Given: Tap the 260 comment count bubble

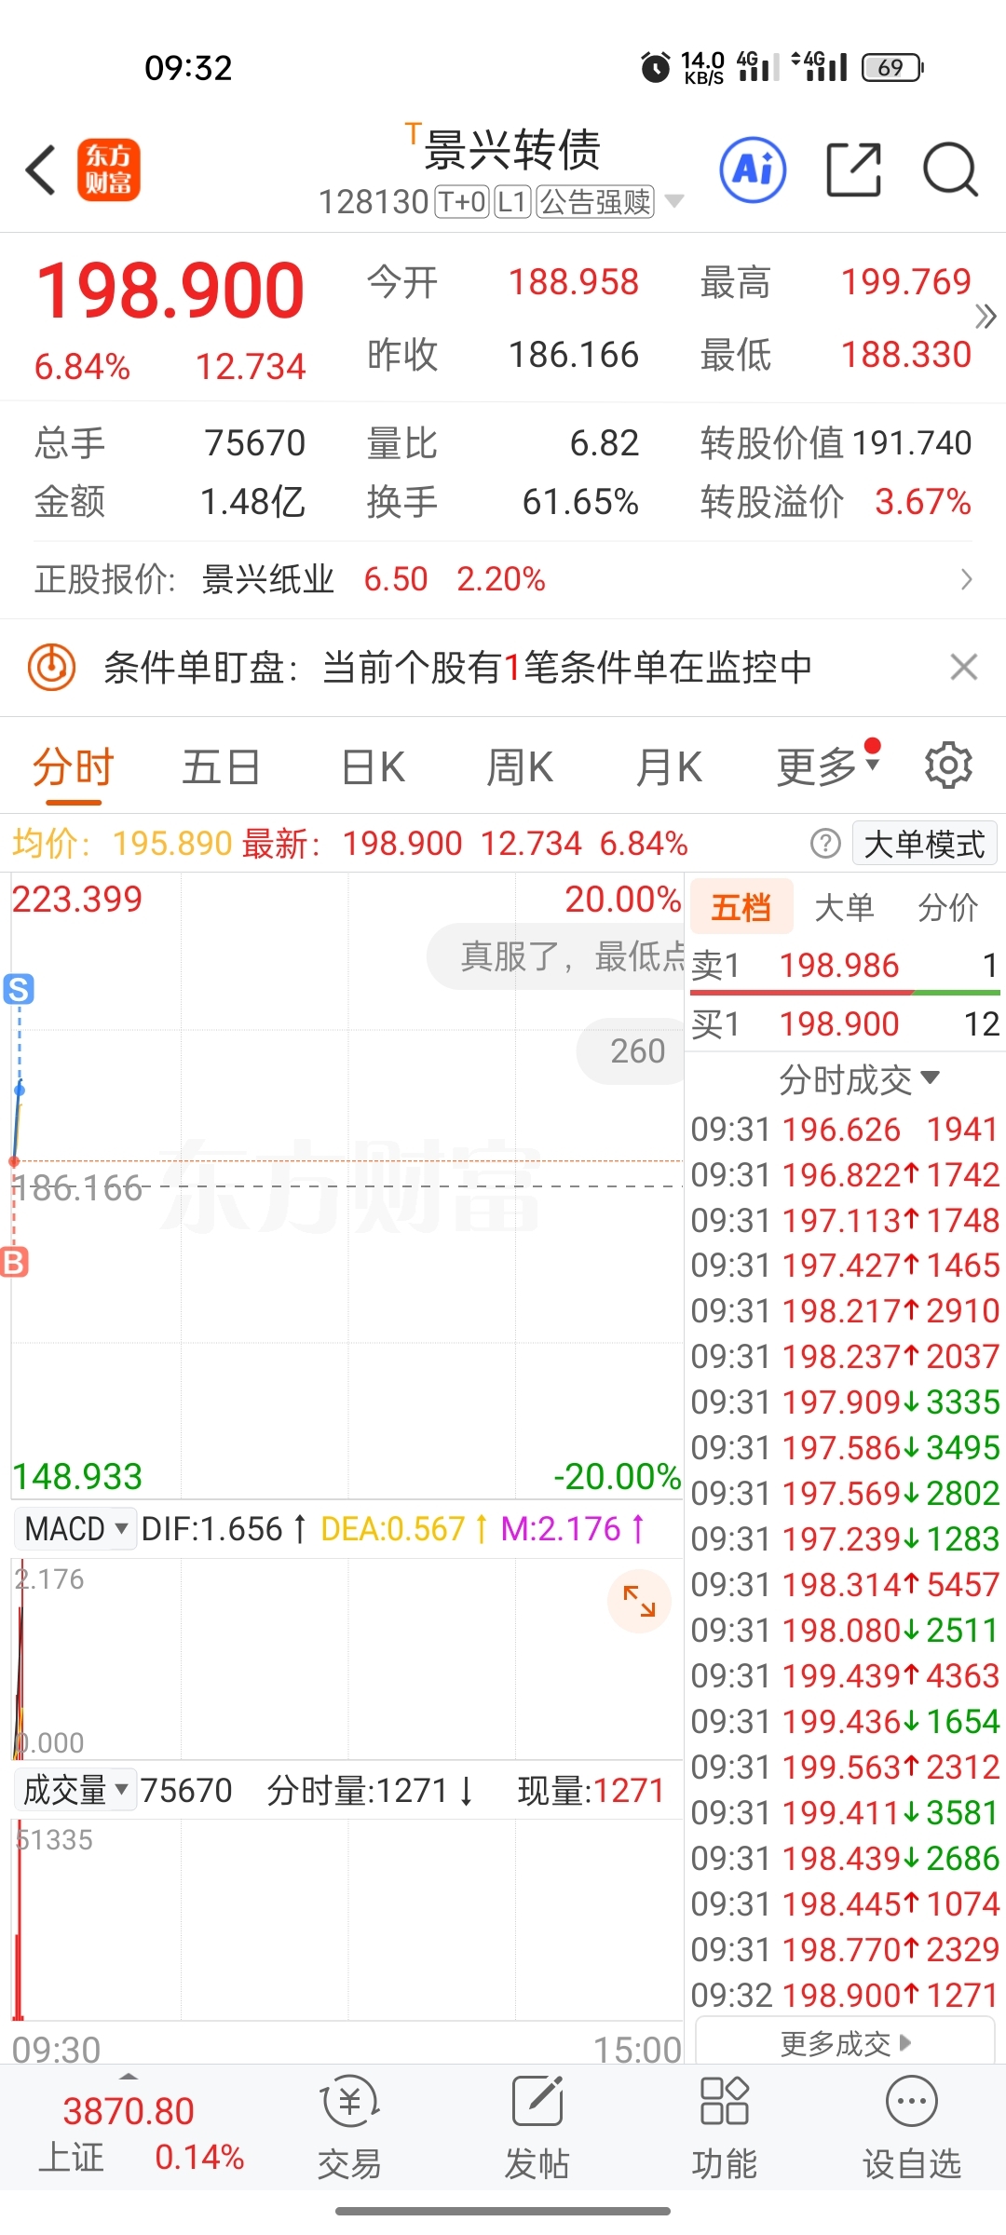Looking at the screenshot, I should [631, 1051].
